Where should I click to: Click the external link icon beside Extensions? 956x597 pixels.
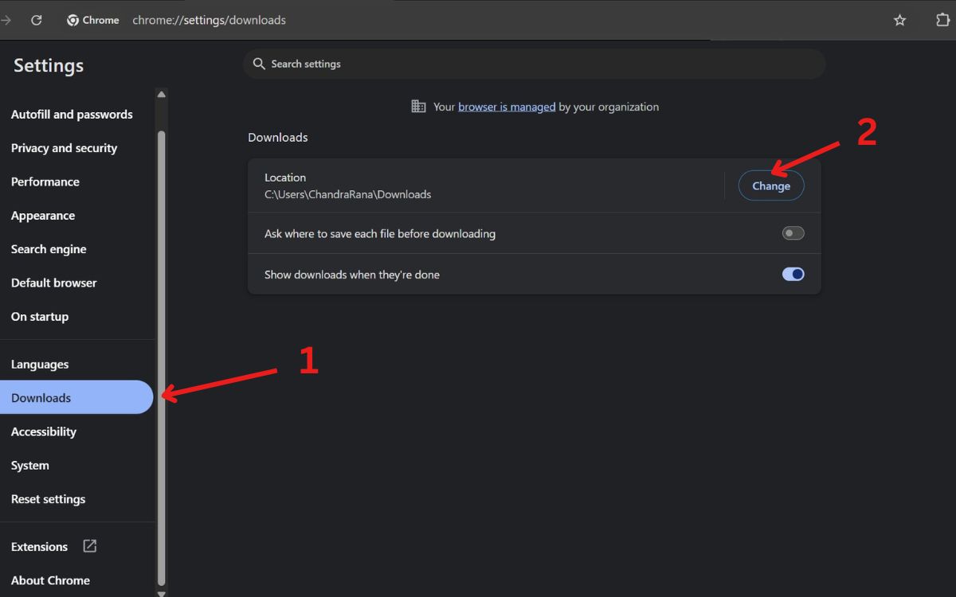click(90, 546)
